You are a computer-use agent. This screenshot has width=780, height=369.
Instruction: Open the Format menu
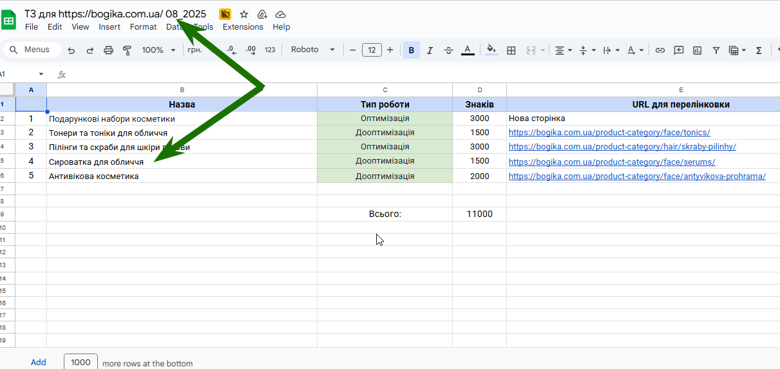point(143,27)
